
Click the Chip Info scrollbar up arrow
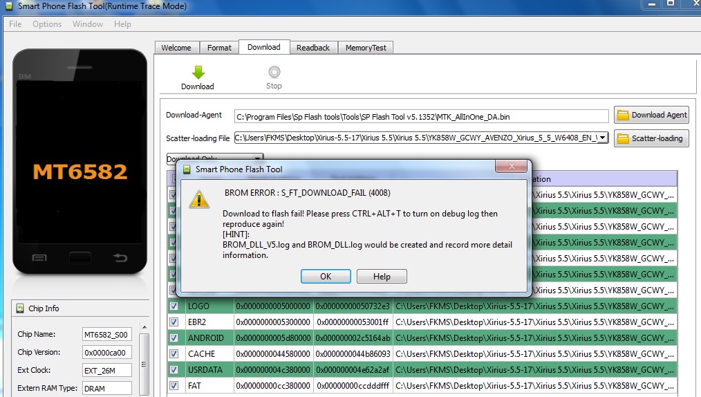pyautogui.click(x=144, y=327)
